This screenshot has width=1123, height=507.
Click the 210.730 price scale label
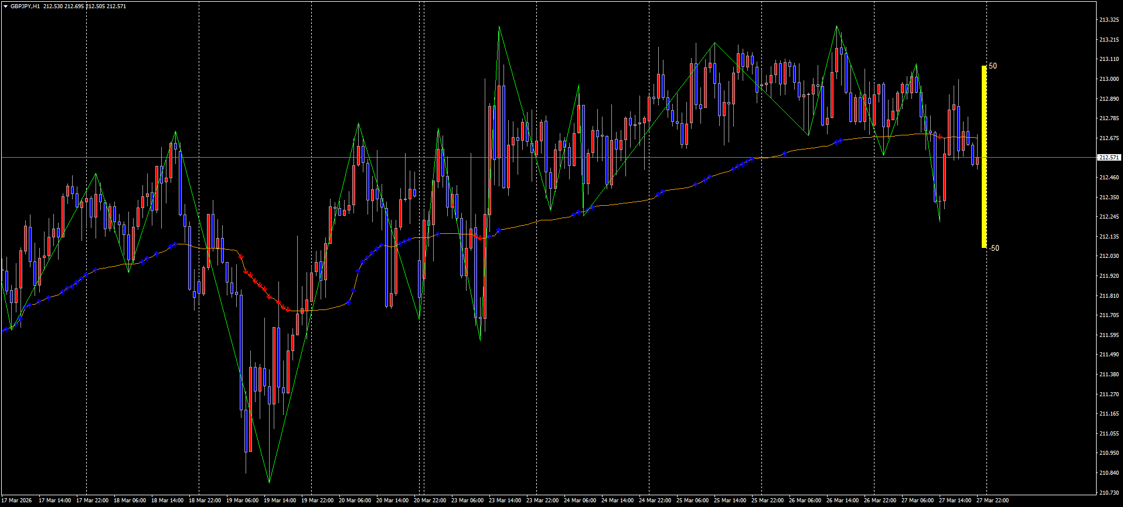coord(1108,492)
